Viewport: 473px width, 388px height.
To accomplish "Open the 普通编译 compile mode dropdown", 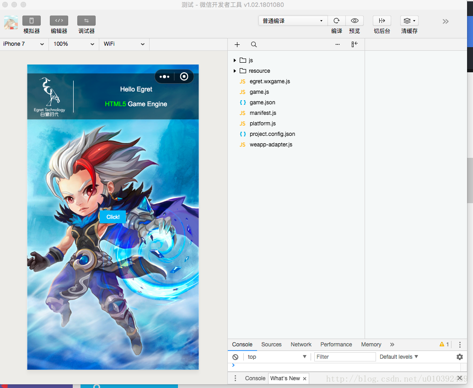I will [x=293, y=21].
